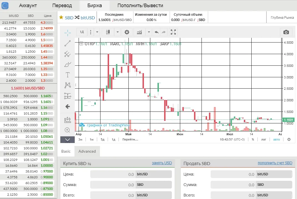This screenshot has width=297, height=199.
Task: Open chart properties gear icon
Action: point(127,32)
